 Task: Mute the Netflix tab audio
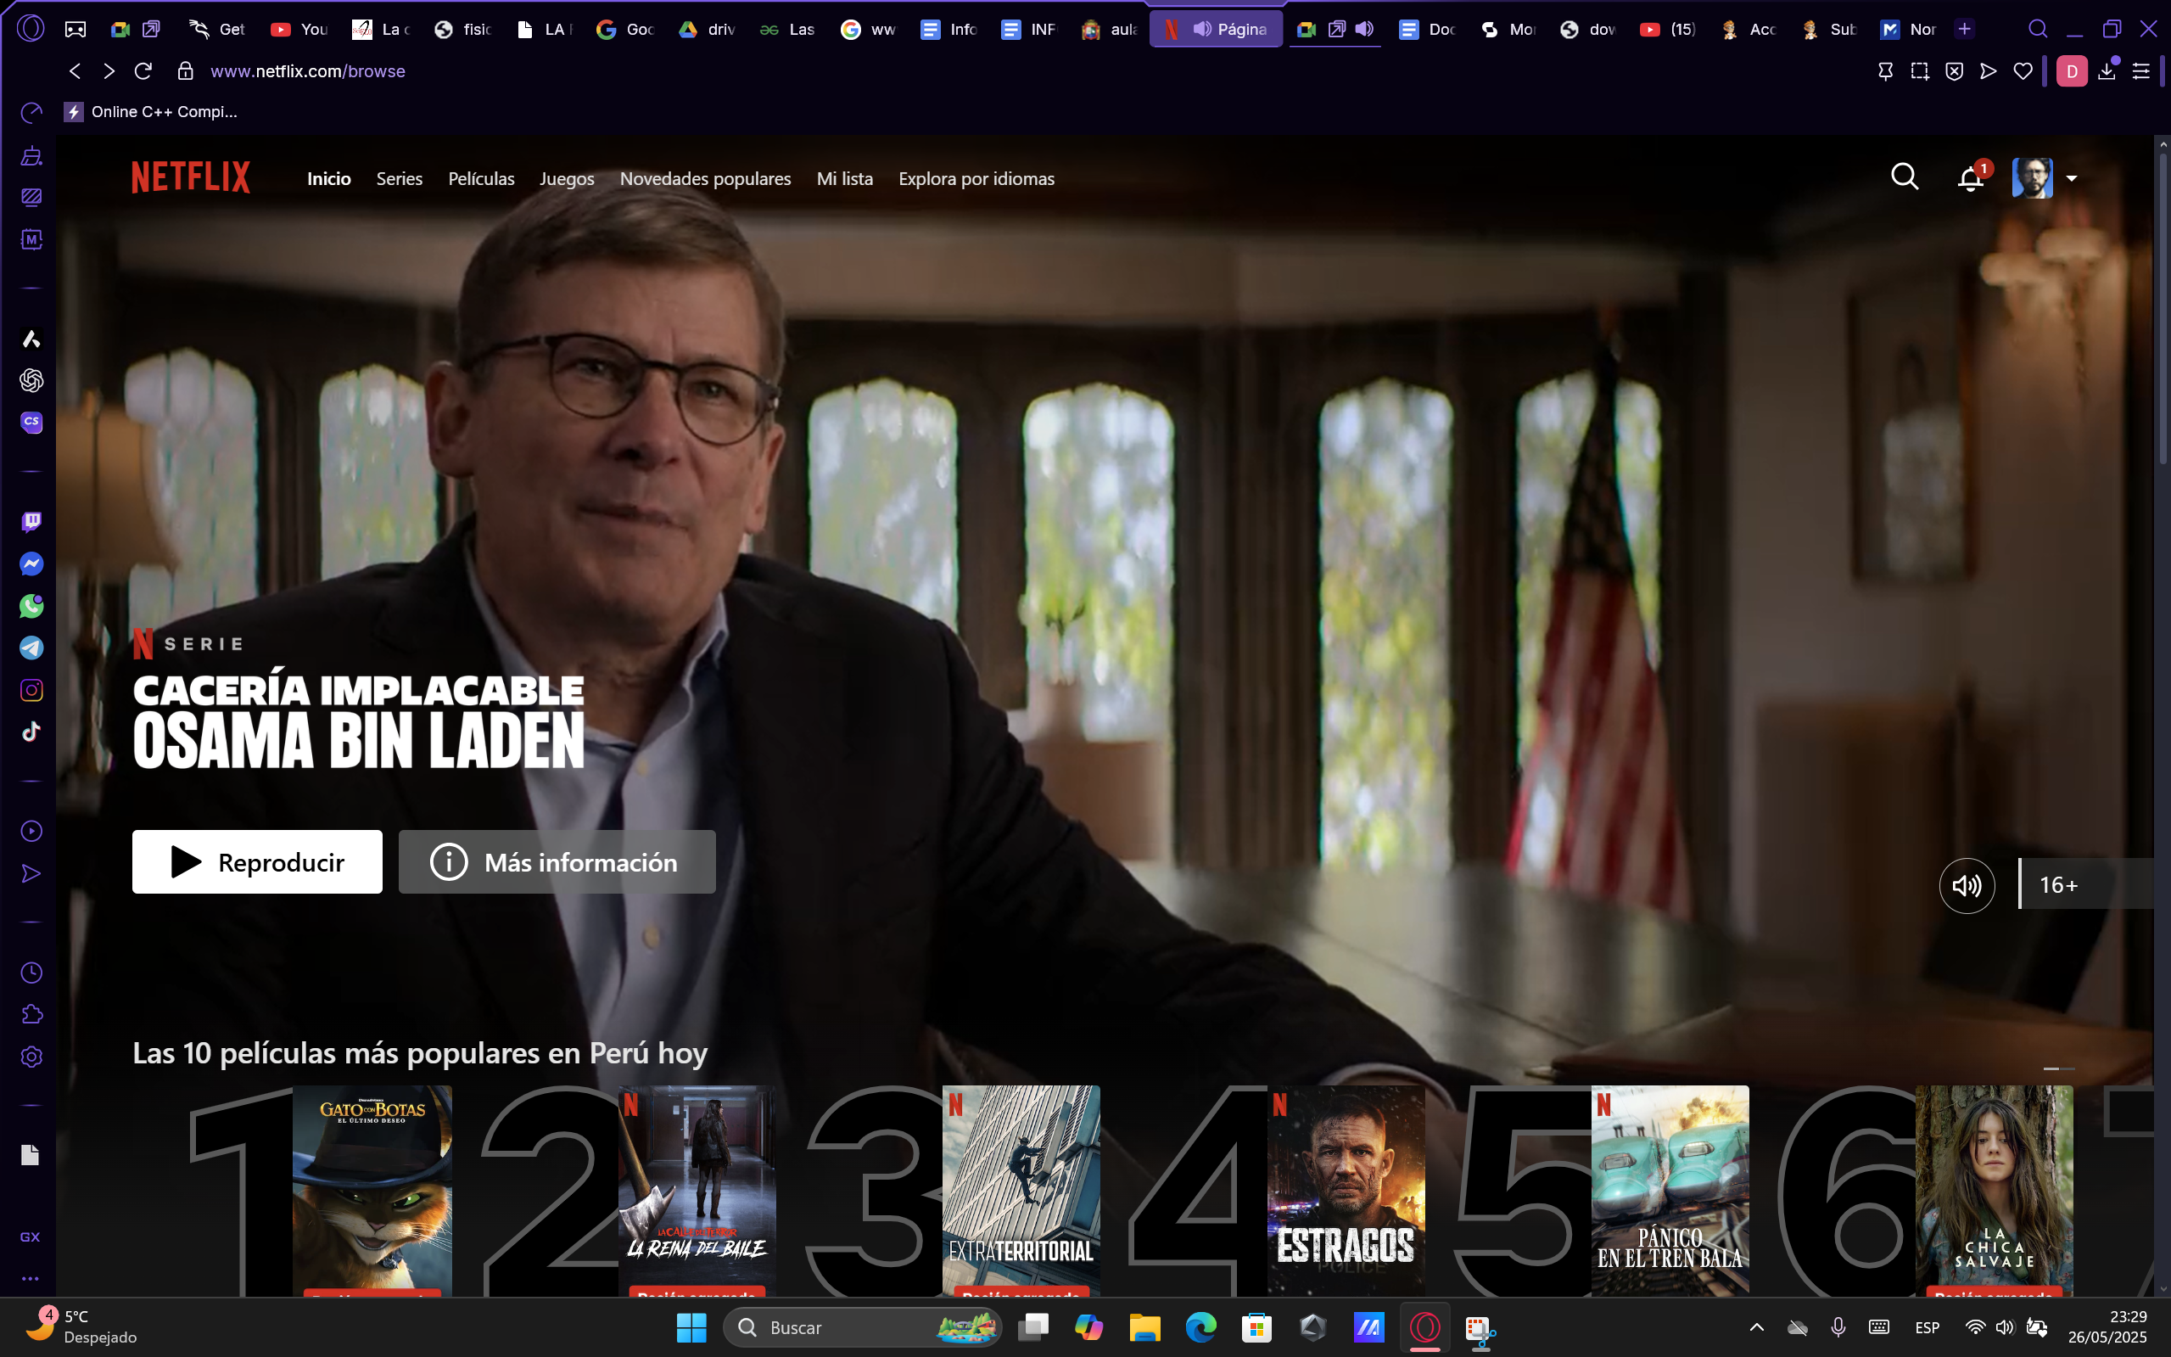pyautogui.click(x=1202, y=29)
